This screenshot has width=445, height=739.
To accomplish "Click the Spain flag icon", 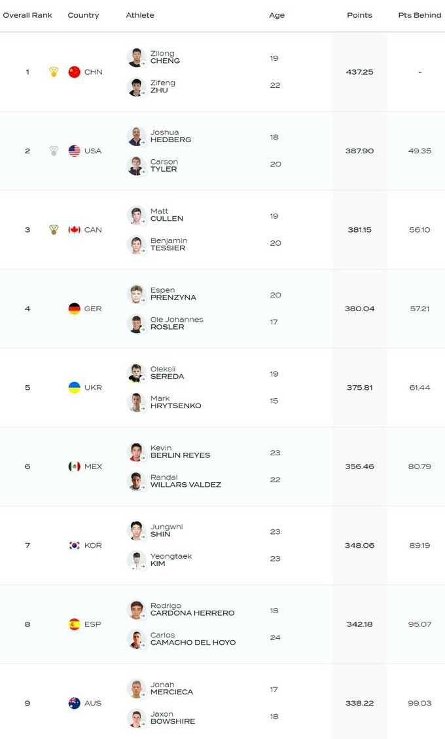I will [75, 624].
